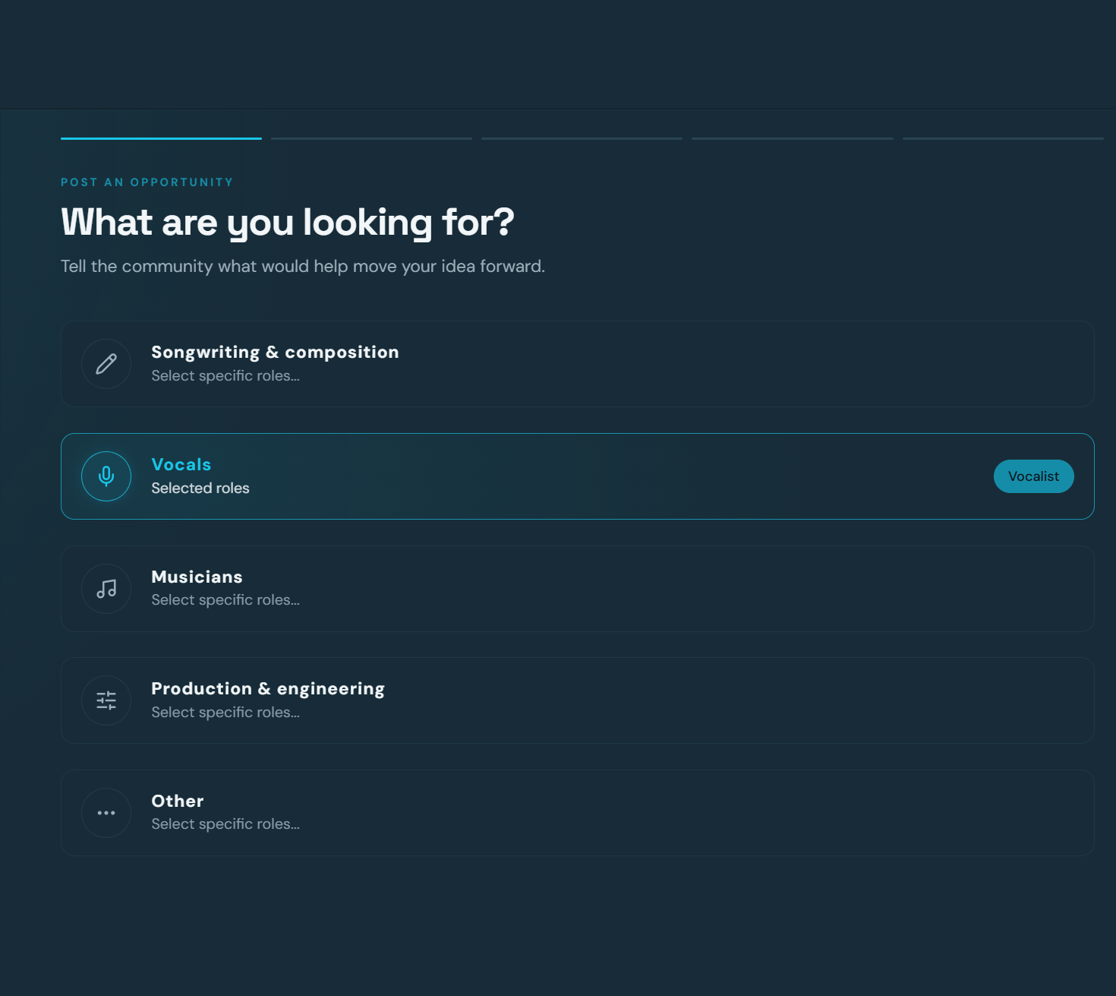Click the music note icon for Musicians

click(x=106, y=589)
